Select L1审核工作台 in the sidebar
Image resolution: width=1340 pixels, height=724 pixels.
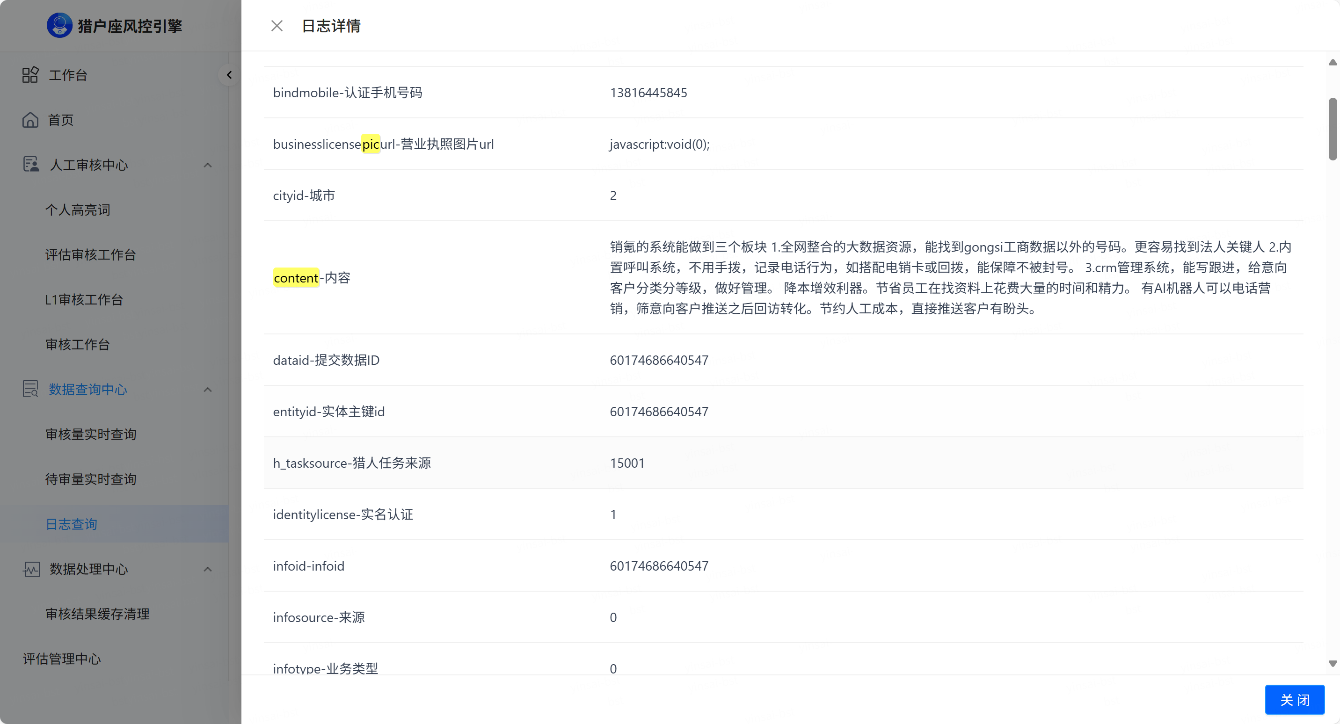coord(84,300)
